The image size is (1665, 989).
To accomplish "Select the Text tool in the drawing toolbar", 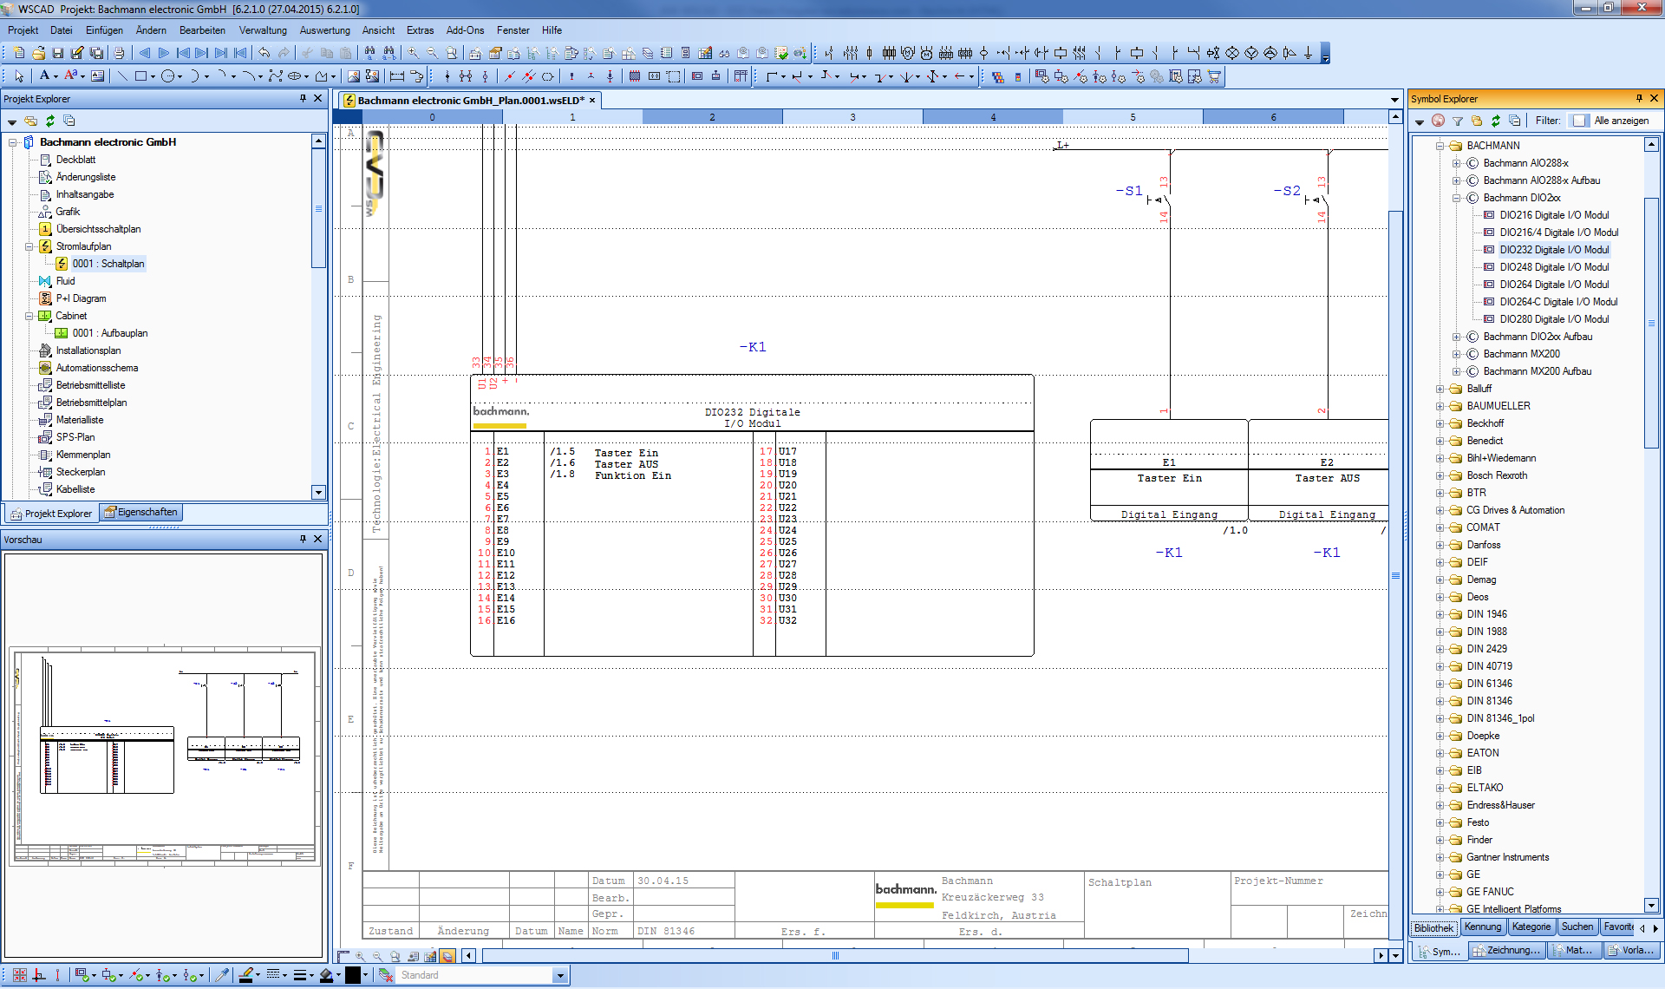I will [45, 76].
